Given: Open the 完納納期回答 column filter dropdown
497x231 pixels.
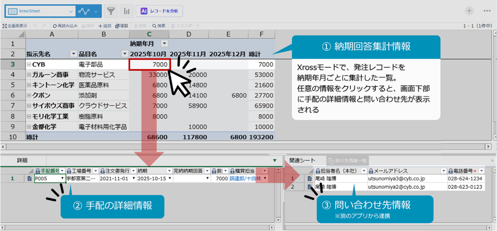Looking at the screenshot, I should (206, 171).
